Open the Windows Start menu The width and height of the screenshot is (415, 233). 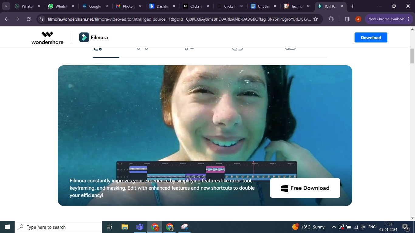coord(7,227)
